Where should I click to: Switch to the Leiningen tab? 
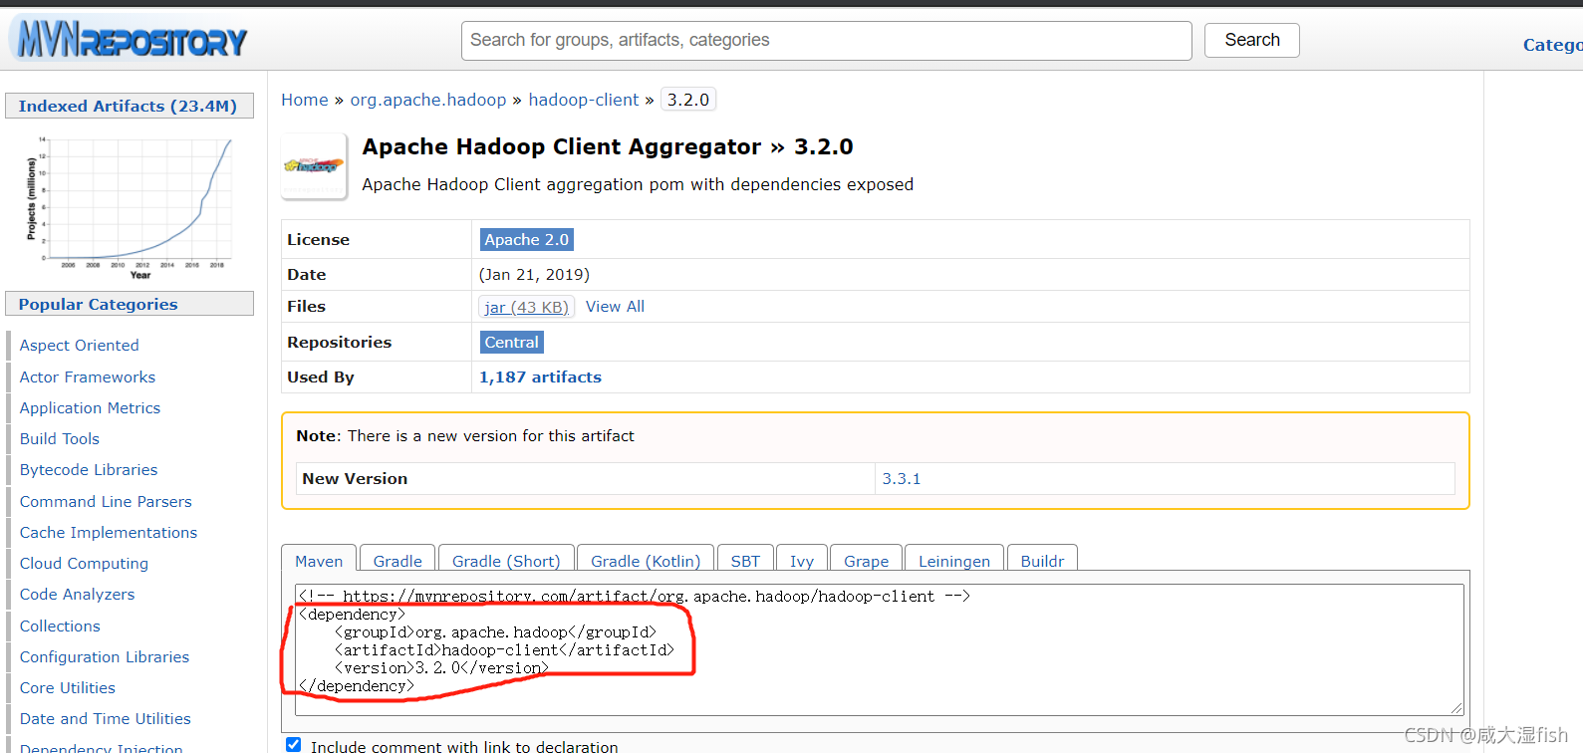point(954,559)
